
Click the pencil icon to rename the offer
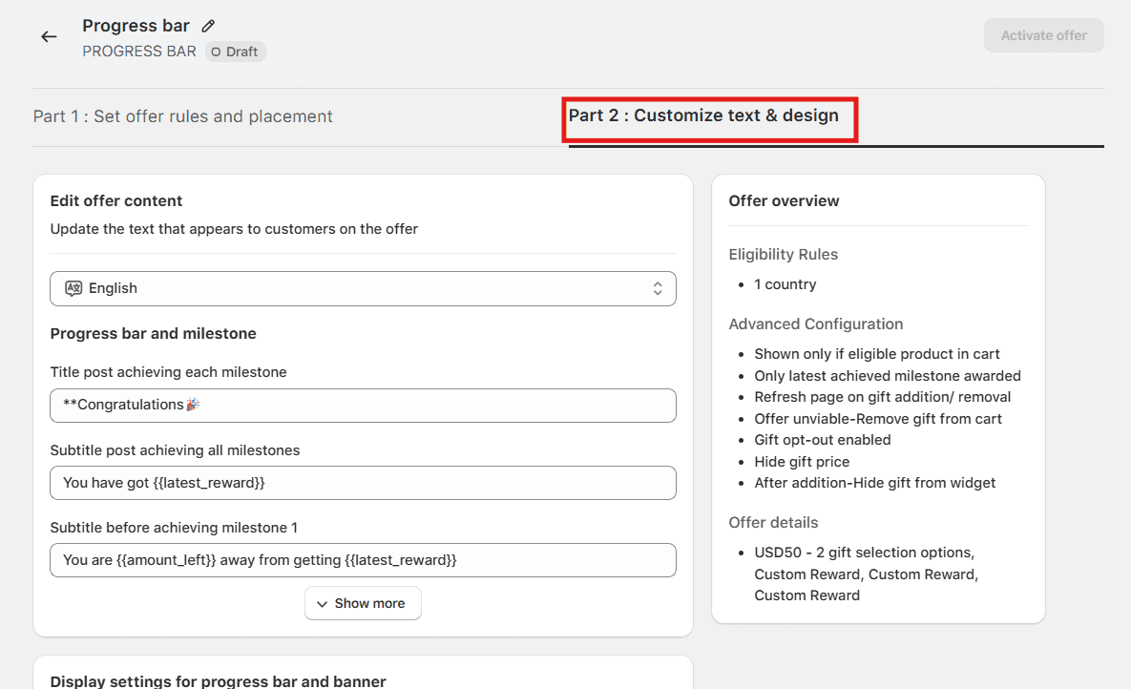206,25
